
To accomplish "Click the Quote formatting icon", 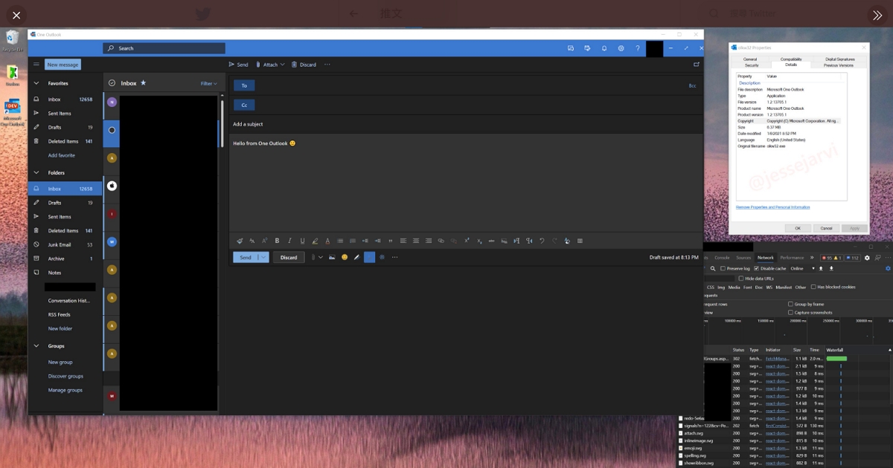I will 391,241.
